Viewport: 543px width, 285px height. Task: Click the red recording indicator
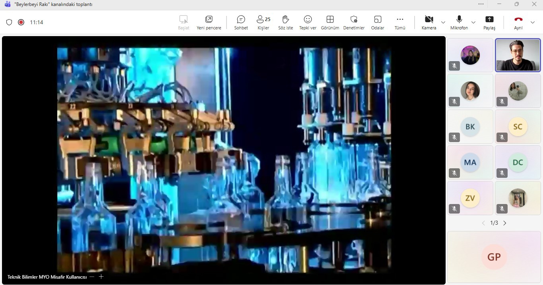[x=21, y=22]
